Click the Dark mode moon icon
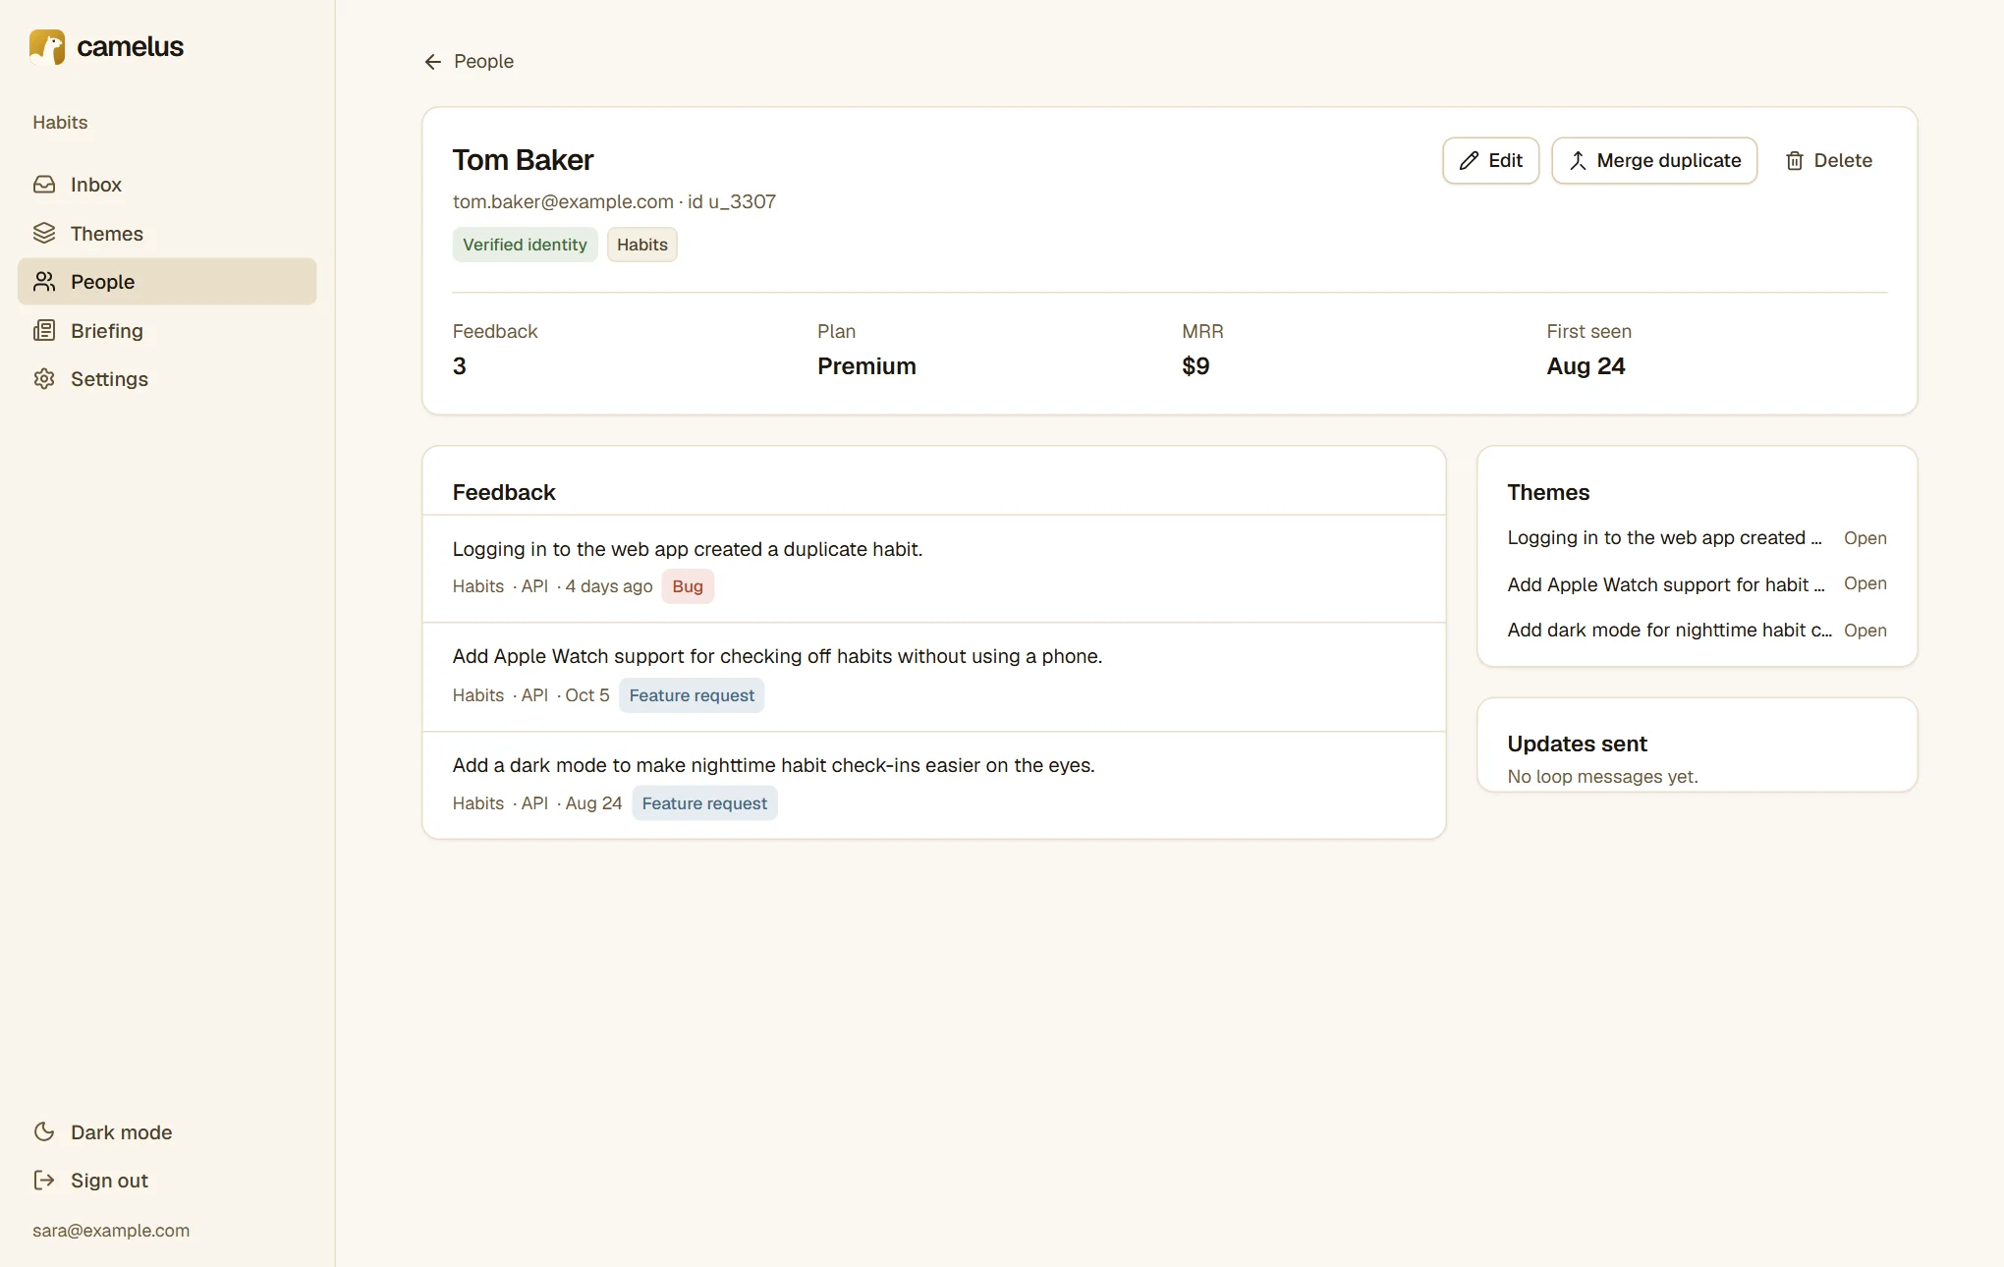The height and width of the screenshot is (1267, 2004). pyautogui.click(x=44, y=1131)
